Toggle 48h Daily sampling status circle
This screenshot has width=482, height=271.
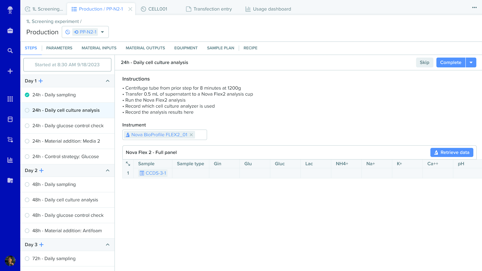[x=27, y=184]
